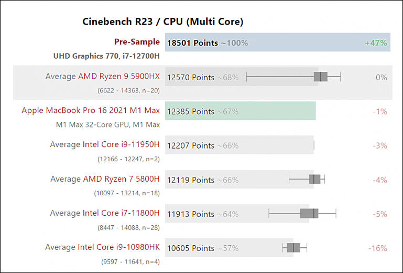Open Intel Core i7-11800H link
The height and width of the screenshot is (273, 403).
(121, 213)
